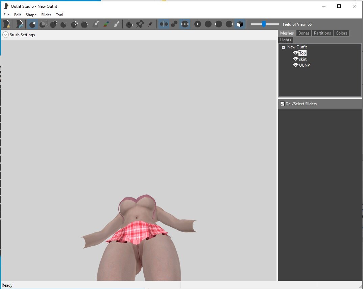Collapse the New Outfit tree node
Viewport: 363px width, 289px height.
point(283,47)
